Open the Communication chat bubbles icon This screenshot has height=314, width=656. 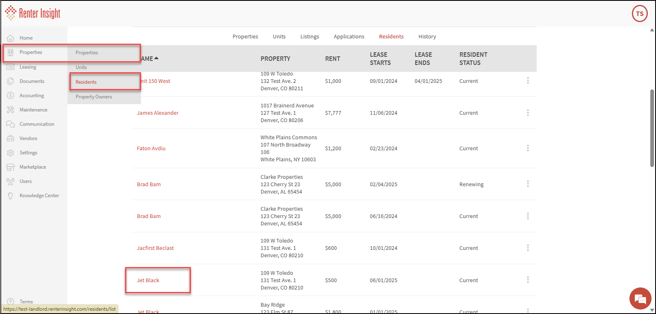tap(11, 124)
